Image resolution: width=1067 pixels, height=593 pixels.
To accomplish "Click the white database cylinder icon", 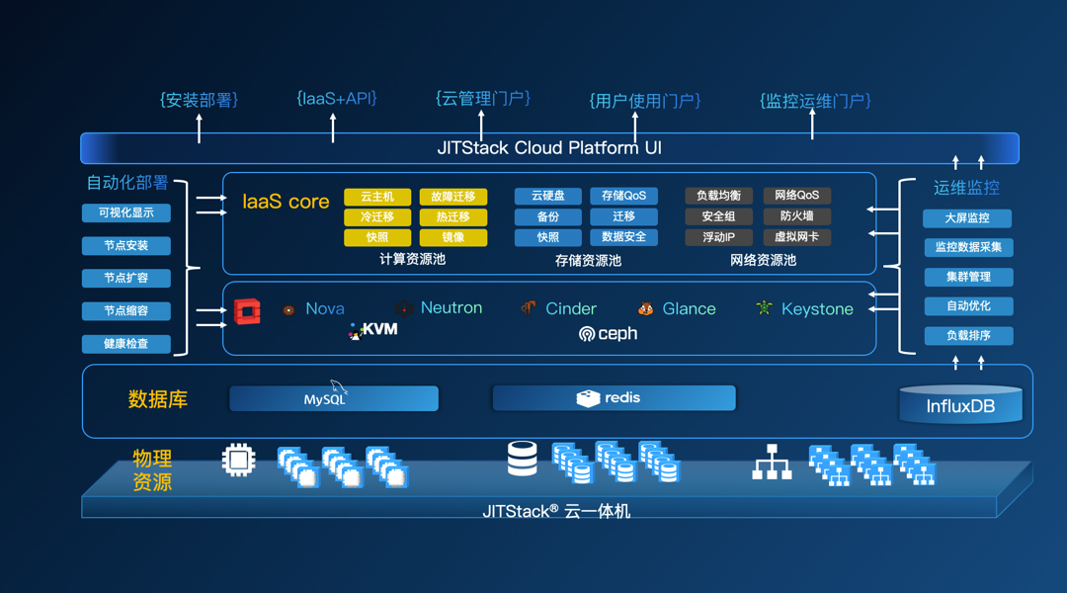I will 522,459.
